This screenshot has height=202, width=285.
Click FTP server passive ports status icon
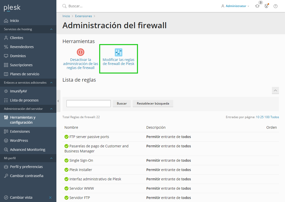(66, 137)
